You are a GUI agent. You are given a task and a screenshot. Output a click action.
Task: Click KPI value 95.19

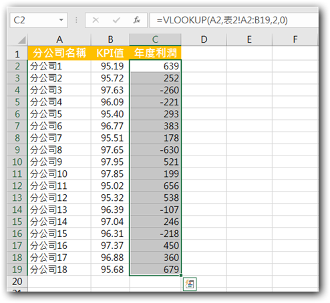[x=110, y=66]
